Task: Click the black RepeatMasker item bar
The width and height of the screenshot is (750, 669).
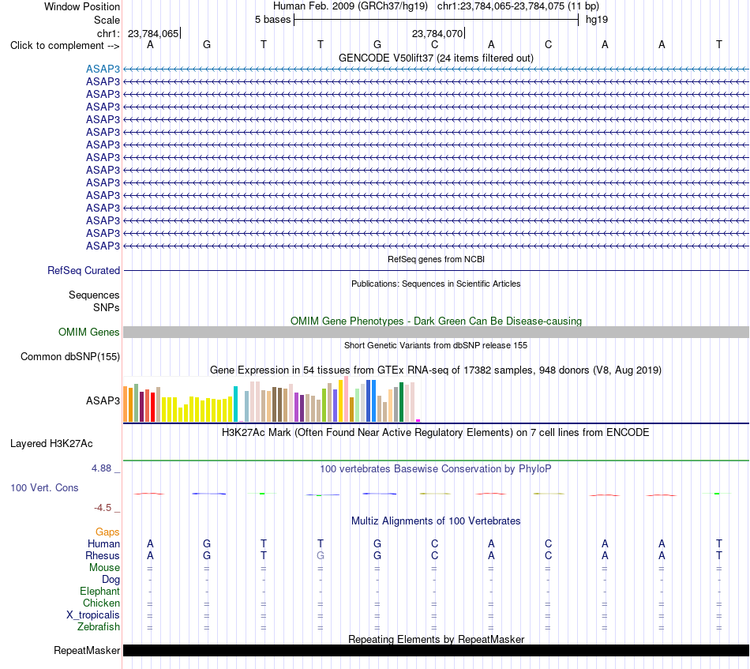Action: point(436,650)
